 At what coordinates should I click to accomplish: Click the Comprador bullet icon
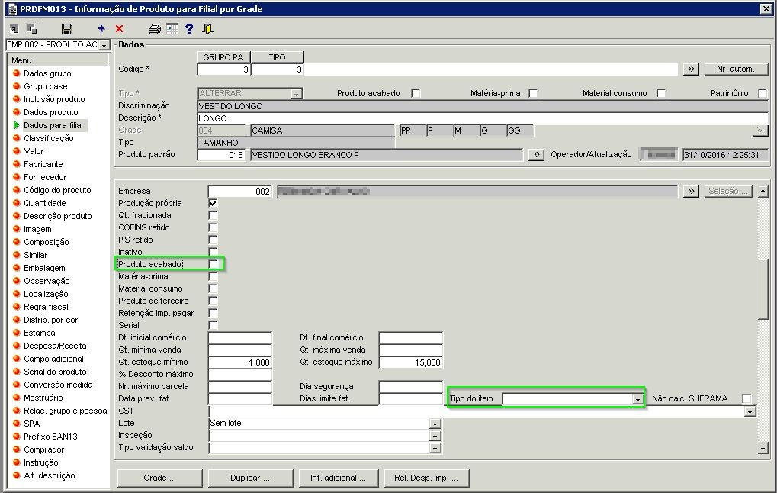pos(16,449)
